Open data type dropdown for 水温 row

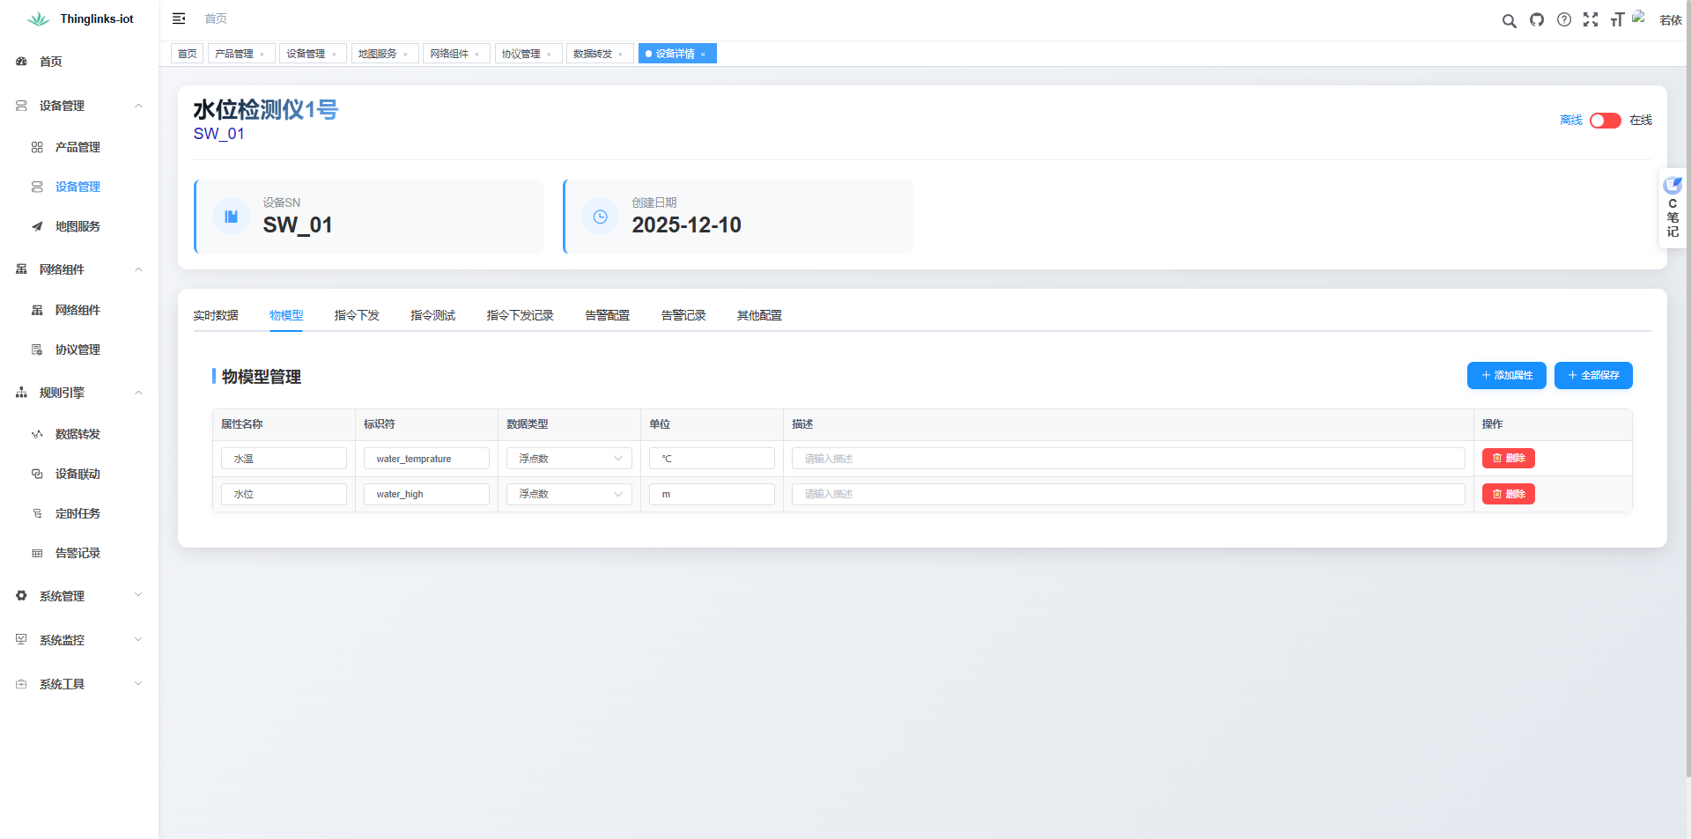(569, 459)
